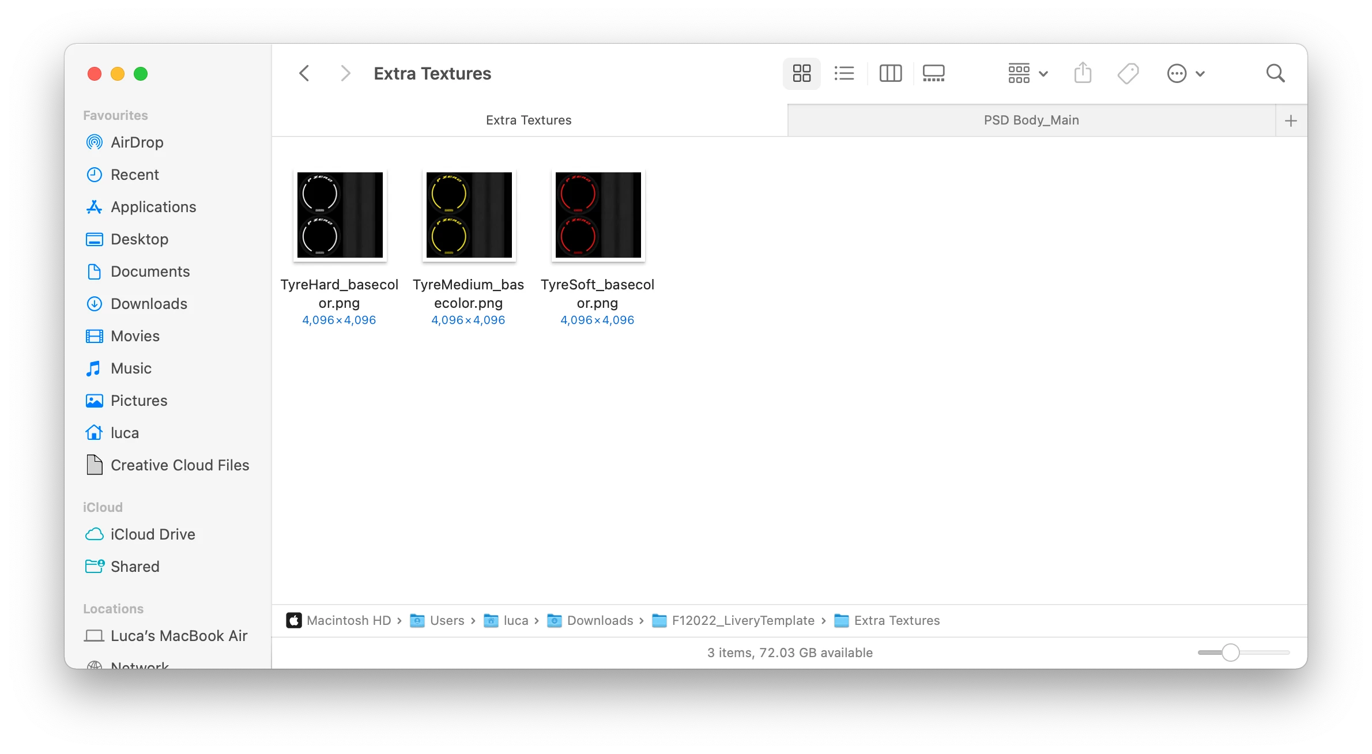The image size is (1372, 754).
Task: Open the Downloads sidebar folder
Action: click(x=149, y=303)
